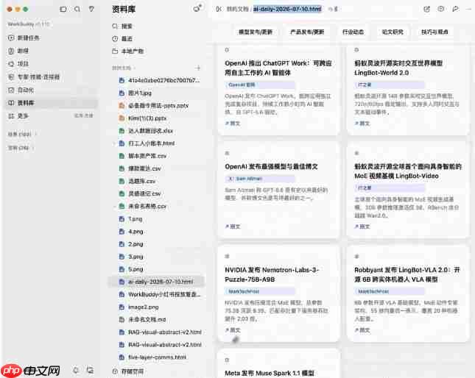Image resolution: width=475 pixels, height=378 pixels.
Task: Click the file icon of image2.png
Action: pyautogui.click(x=122, y=307)
